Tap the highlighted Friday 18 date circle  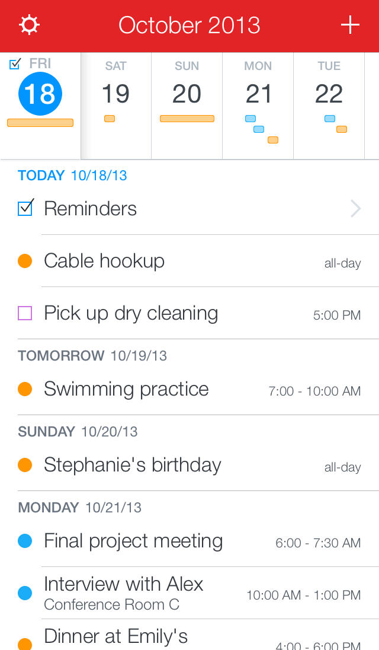(40, 94)
